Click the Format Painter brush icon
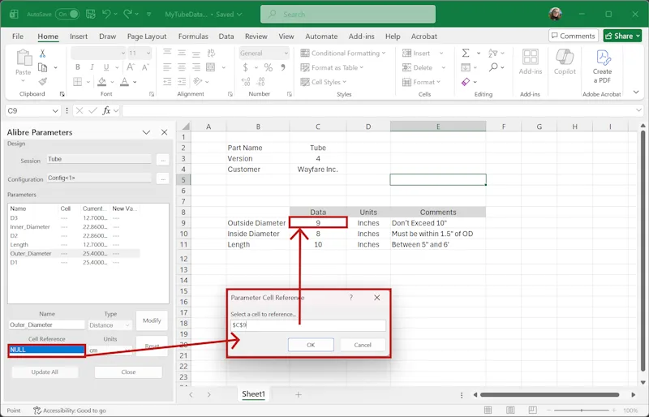The width and height of the screenshot is (649, 417). pos(42,82)
